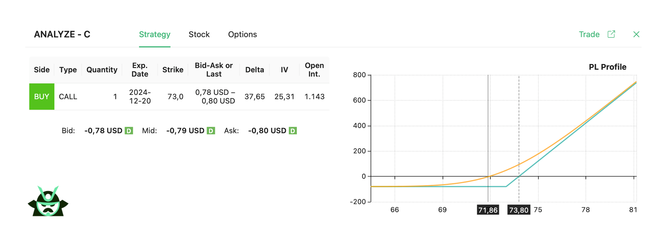Click the Type column header
The height and width of the screenshot is (252, 672).
[x=68, y=70]
